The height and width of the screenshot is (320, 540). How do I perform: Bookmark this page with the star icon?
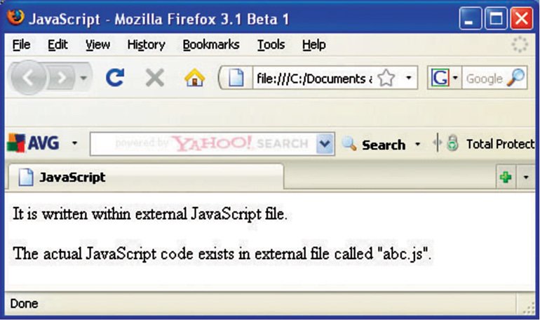tap(386, 78)
